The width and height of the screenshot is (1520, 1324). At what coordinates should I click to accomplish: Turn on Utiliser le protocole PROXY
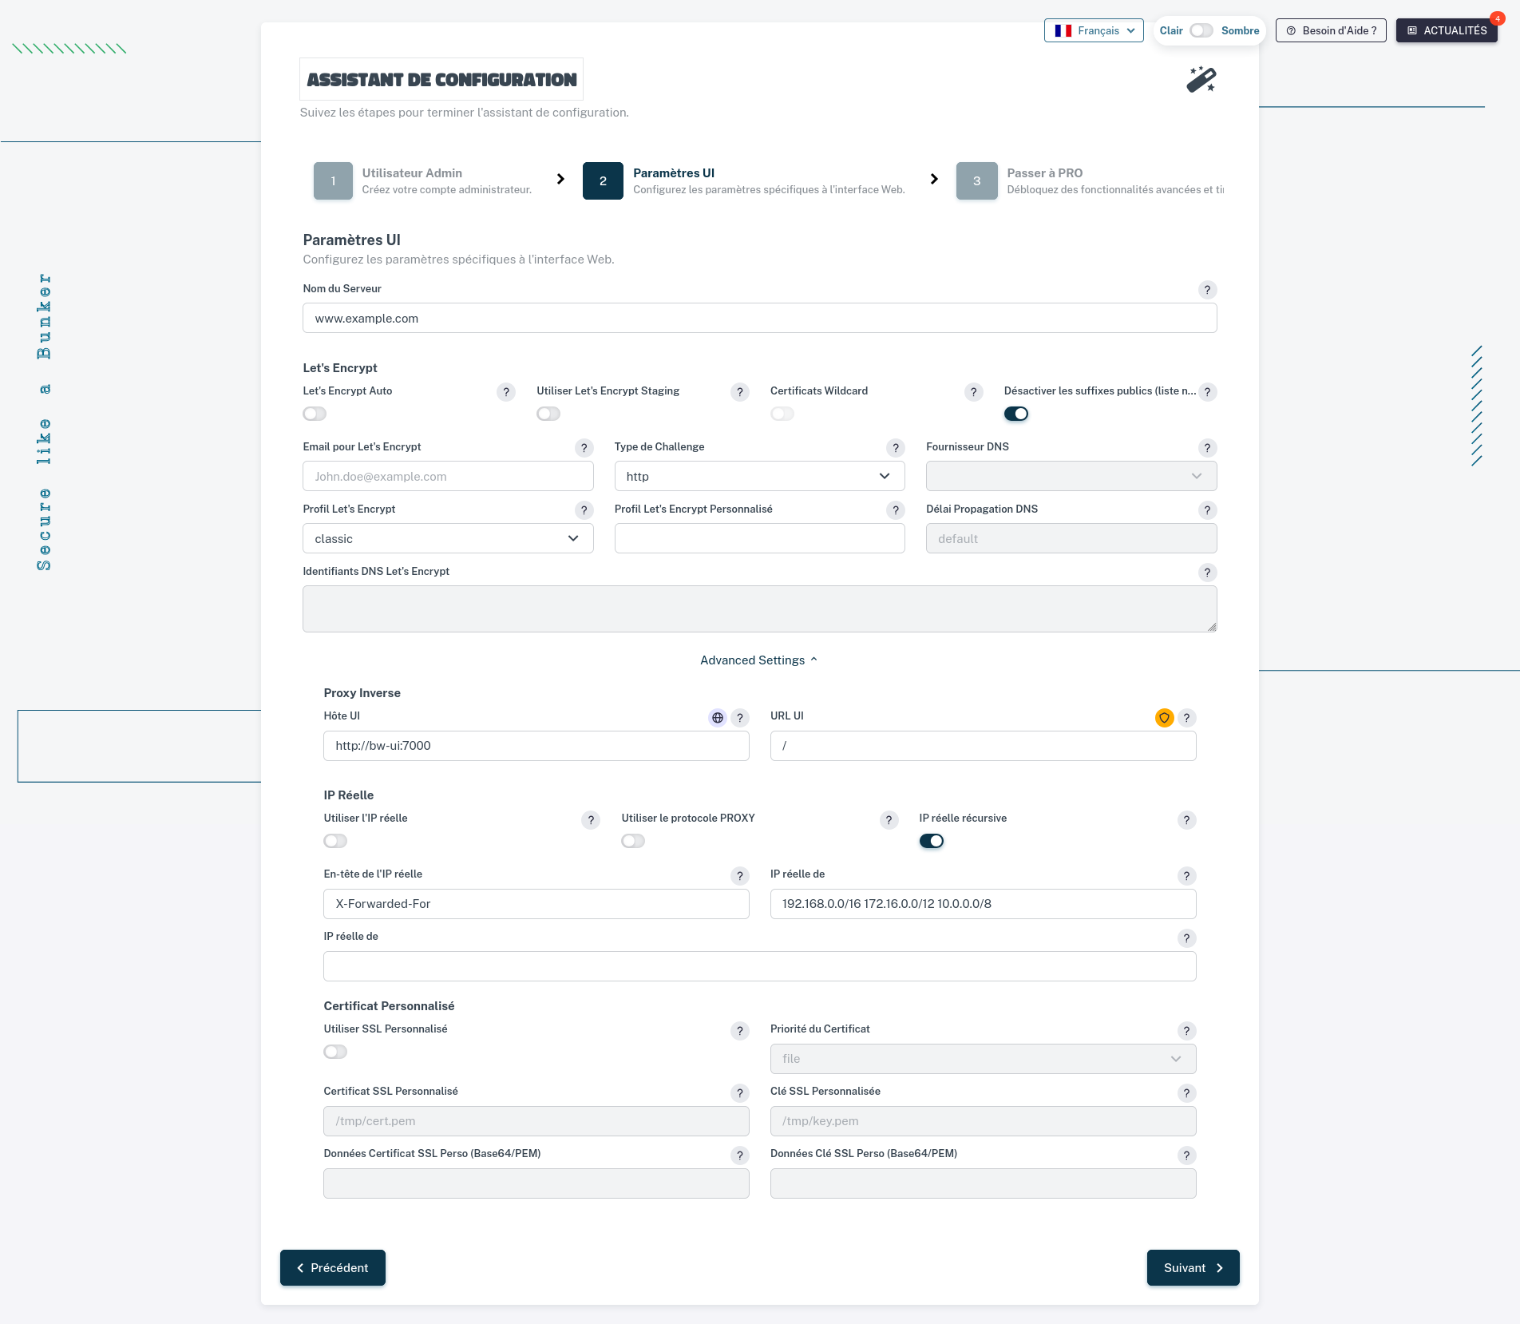(633, 841)
